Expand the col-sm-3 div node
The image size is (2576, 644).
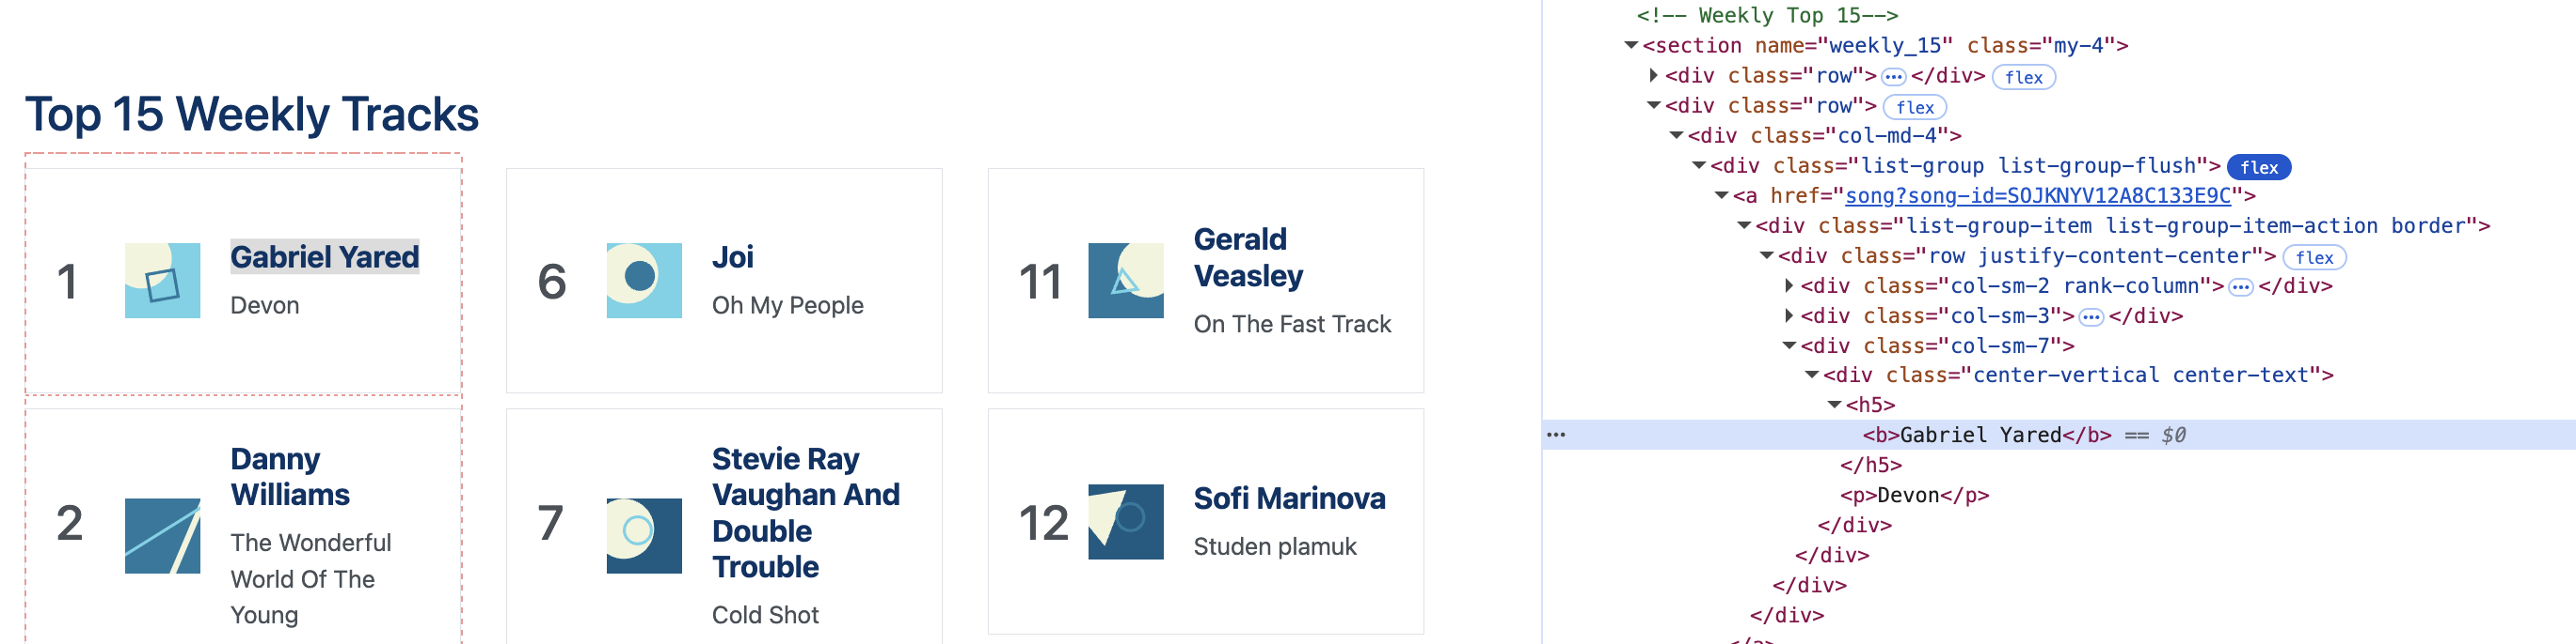[x=1789, y=315]
